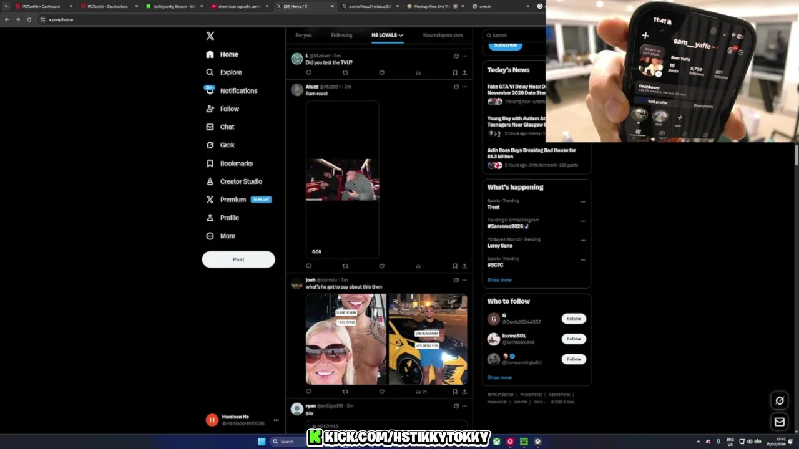Open more menu on L's post
Image resolution: width=799 pixels, height=449 pixels.
[464, 56]
